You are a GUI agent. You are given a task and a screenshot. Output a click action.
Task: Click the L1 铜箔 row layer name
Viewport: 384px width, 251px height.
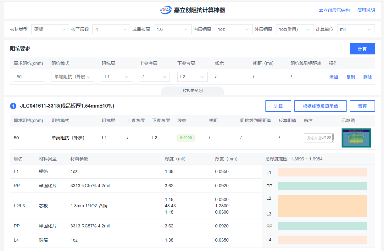[x=16, y=171]
